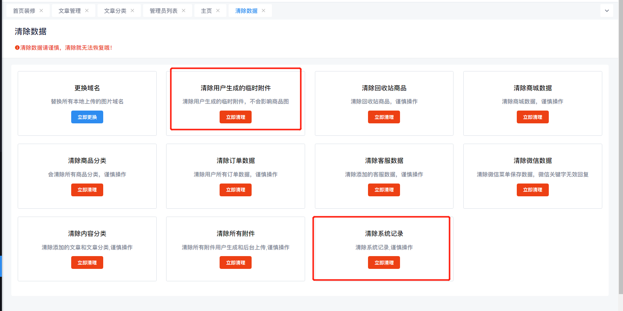This screenshot has height=311, width=623.
Task: Click 立即清理 under 清除客服数据
Action: pyautogui.click(x=384, y=190)
